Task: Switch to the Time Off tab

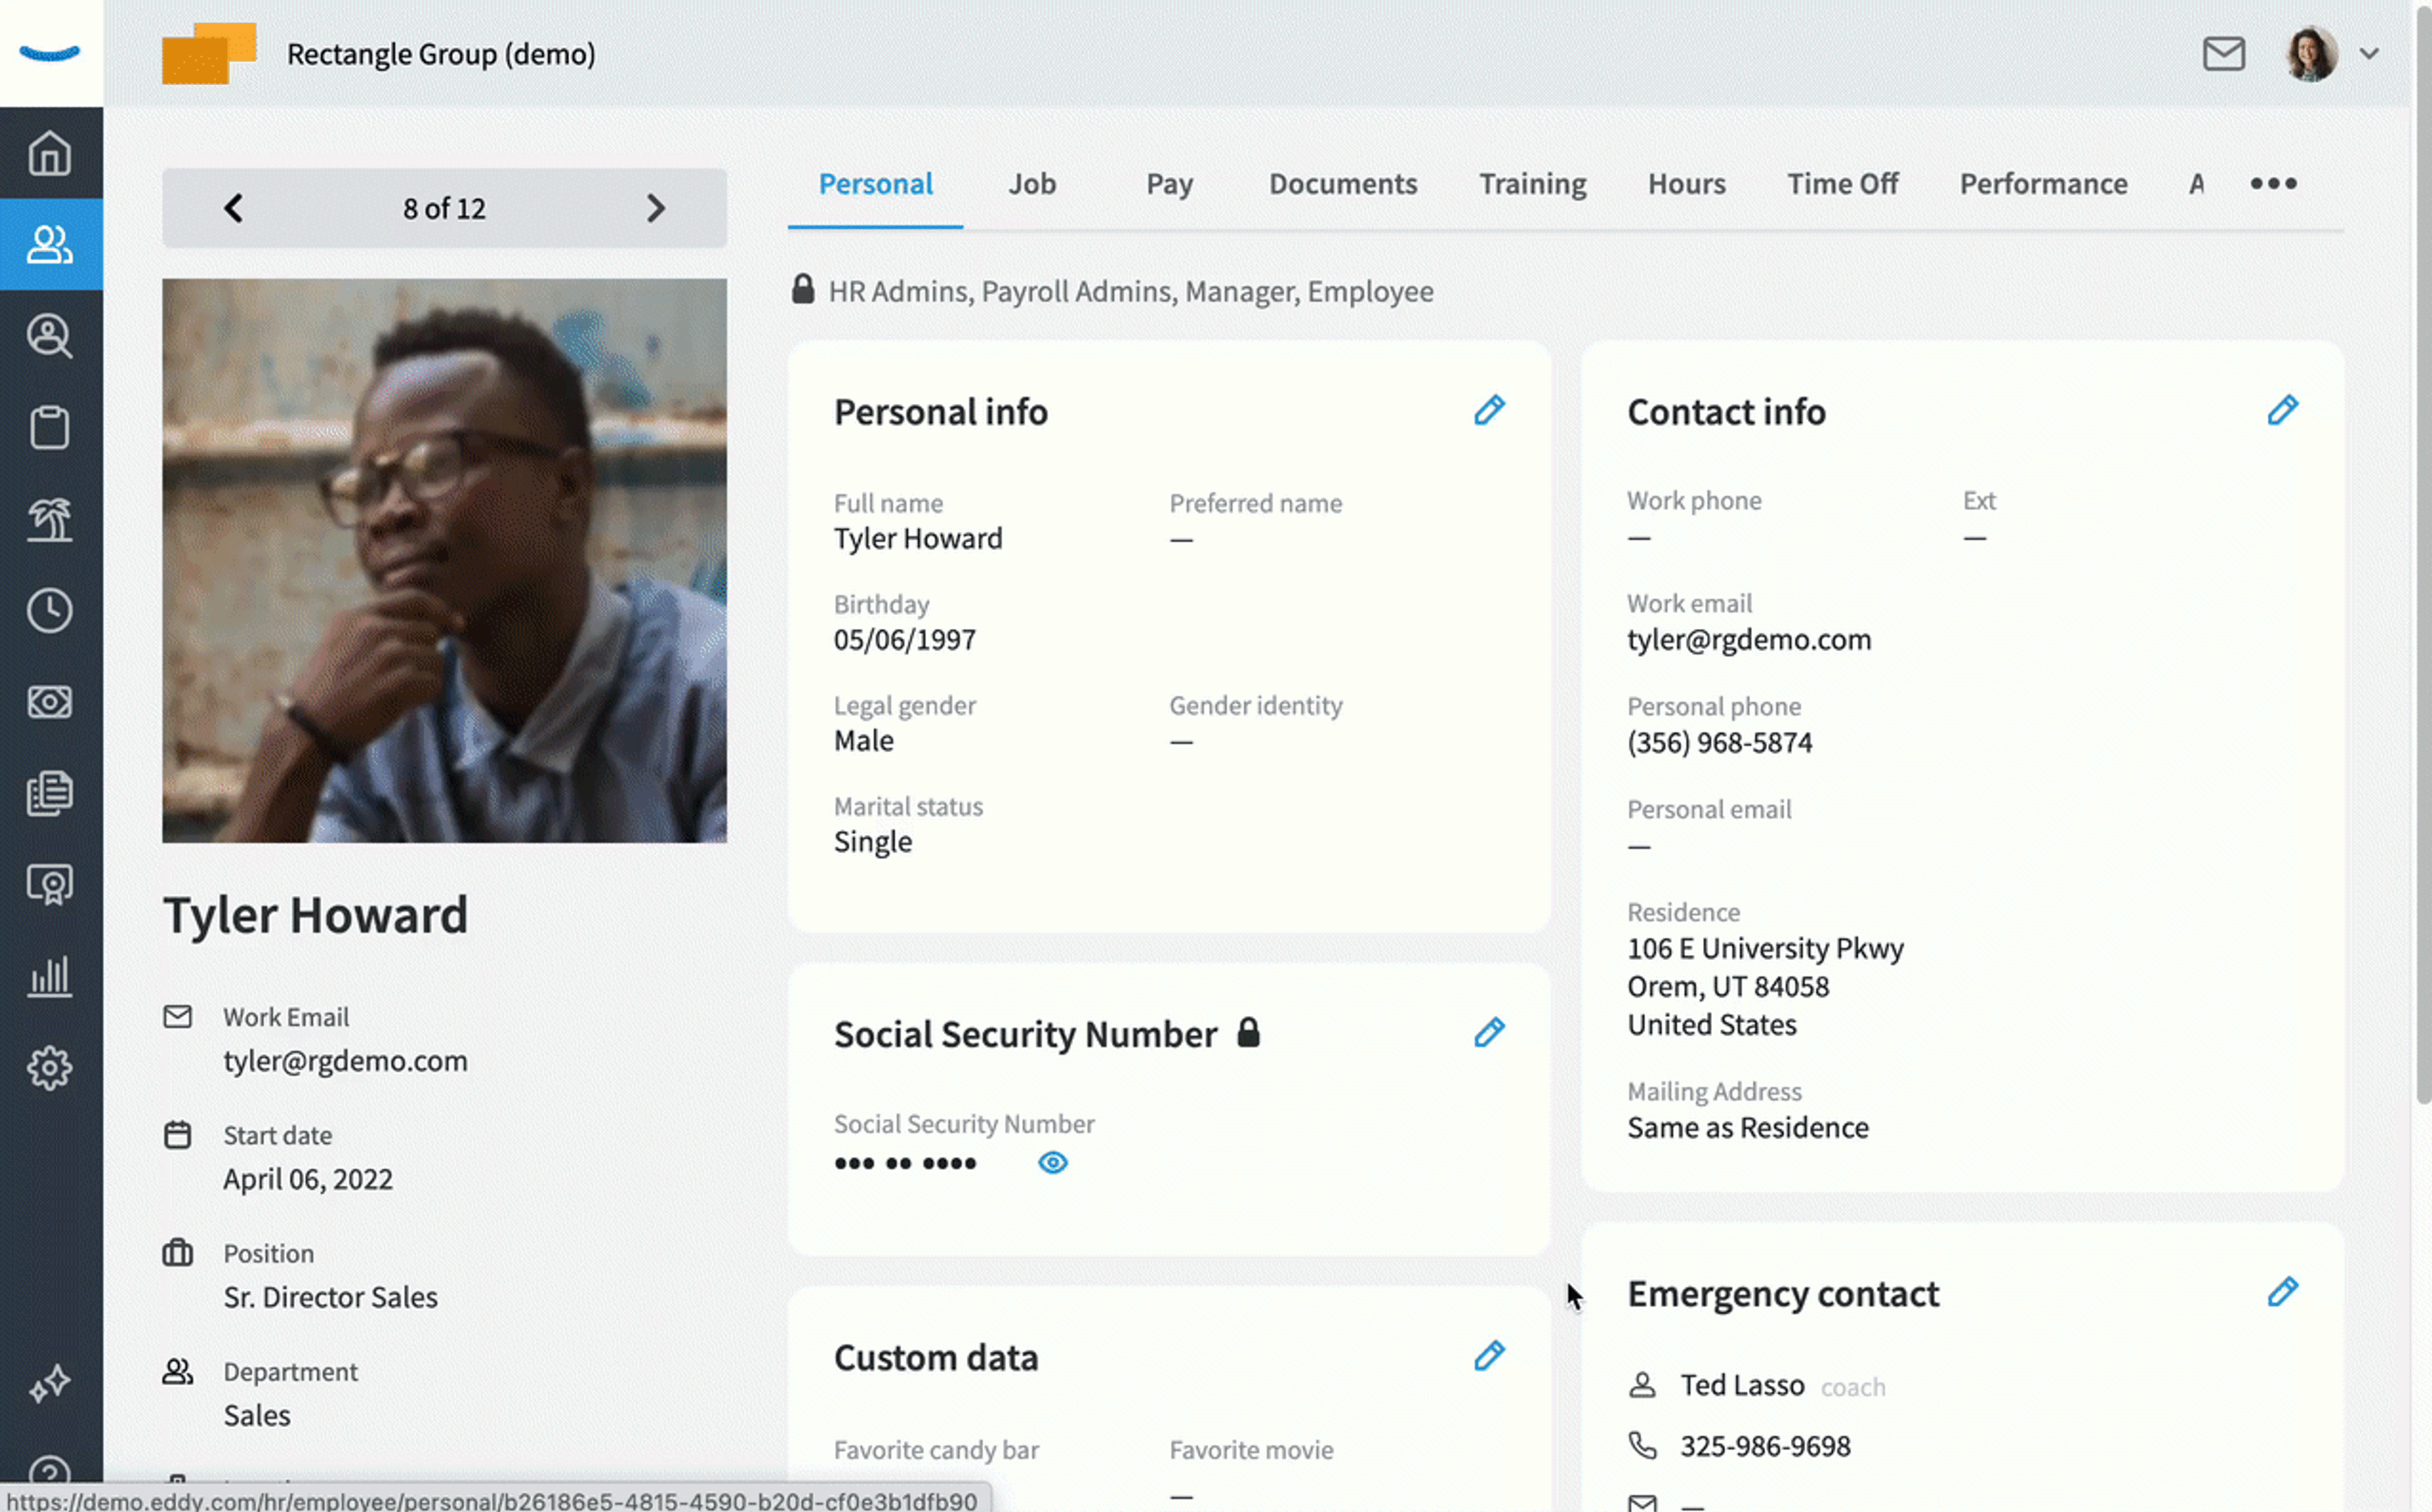Action: click(1842, 184)
